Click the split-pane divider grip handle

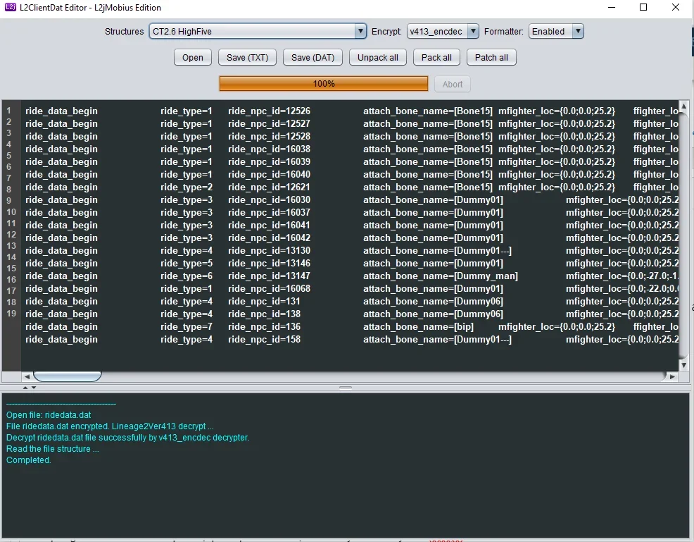point(346,388)
